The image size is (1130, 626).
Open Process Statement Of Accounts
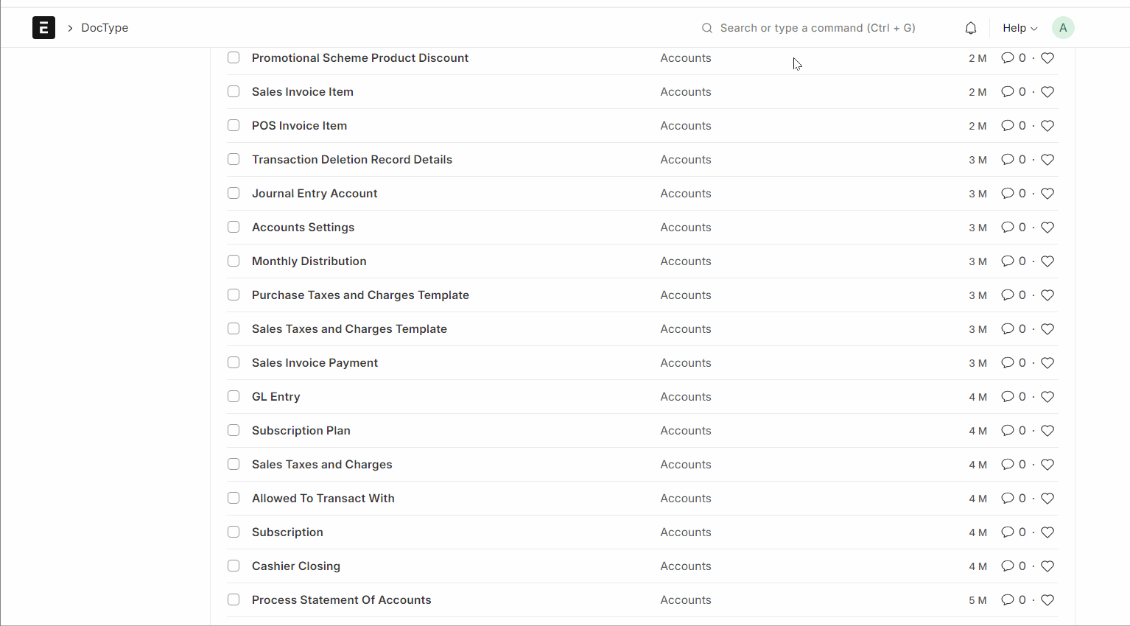click(x=341, y=600)
